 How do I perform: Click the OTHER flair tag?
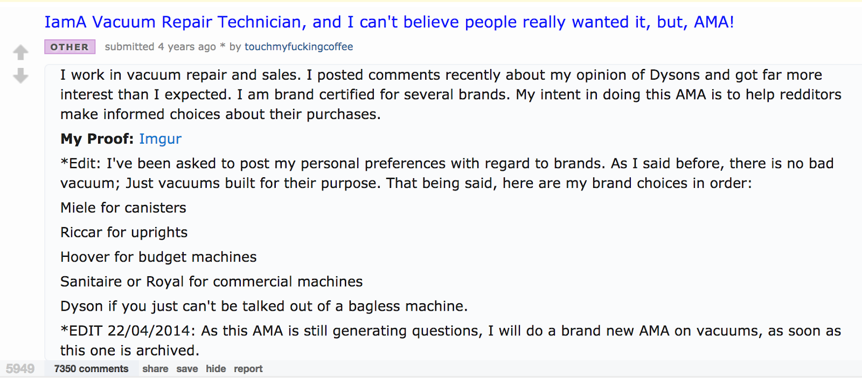point(69,47)
